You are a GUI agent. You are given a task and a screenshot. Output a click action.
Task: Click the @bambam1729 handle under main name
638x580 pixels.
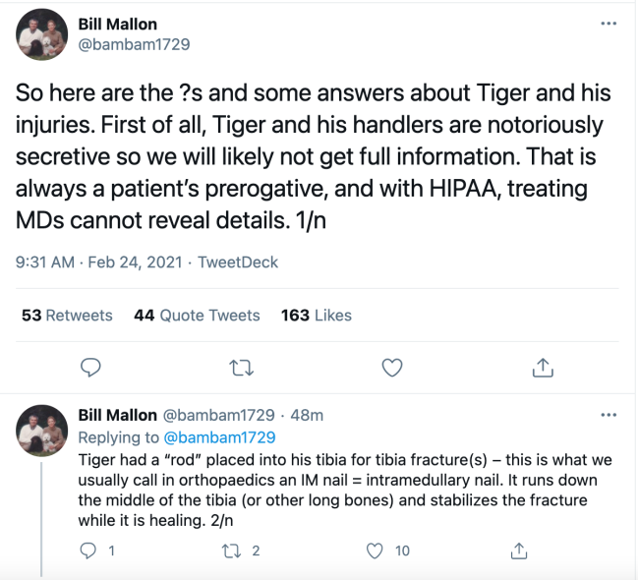134,44
